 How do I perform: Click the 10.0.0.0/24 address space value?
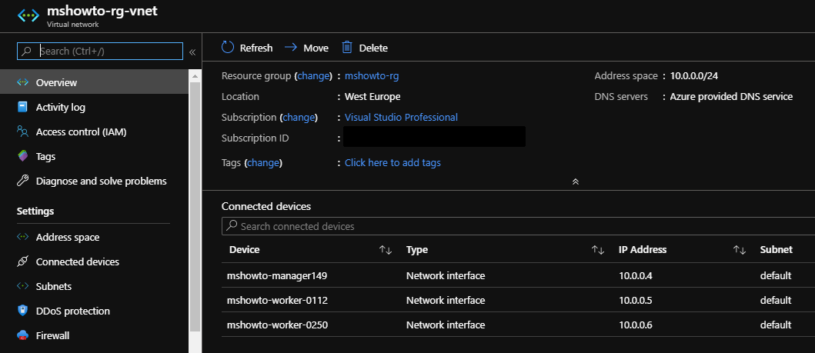pos(694,76)
